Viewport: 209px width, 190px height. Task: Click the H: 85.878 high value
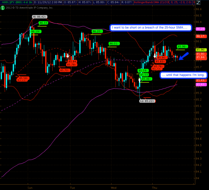[85, 2]
